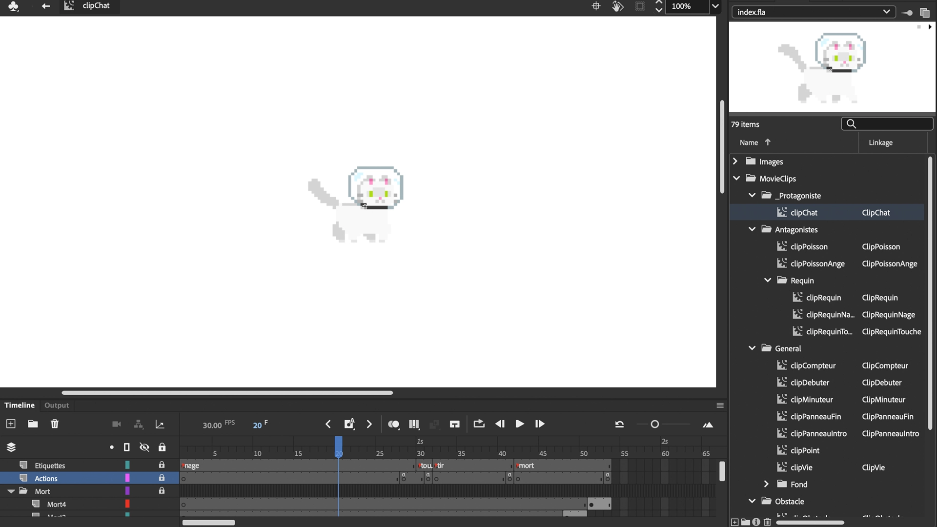The width and height of the screenshot is (937, 527).
Task: Open the layer depth graph icon
Action: [x=160, y=425]
